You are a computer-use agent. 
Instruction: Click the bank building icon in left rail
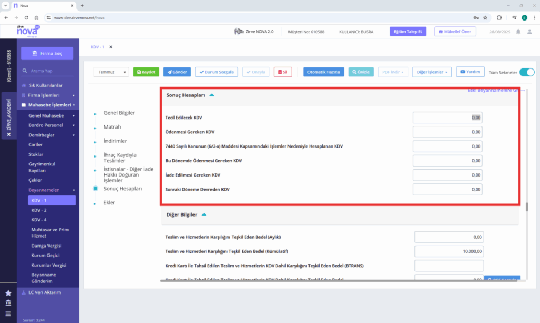tap(8, 303)
